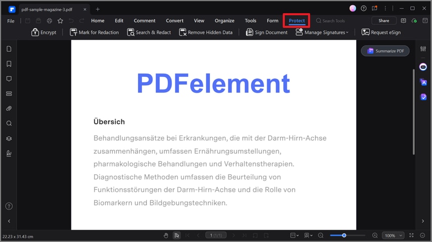432x242 pixels.
Task: Click Request eSign
Action: click(381, 32)
